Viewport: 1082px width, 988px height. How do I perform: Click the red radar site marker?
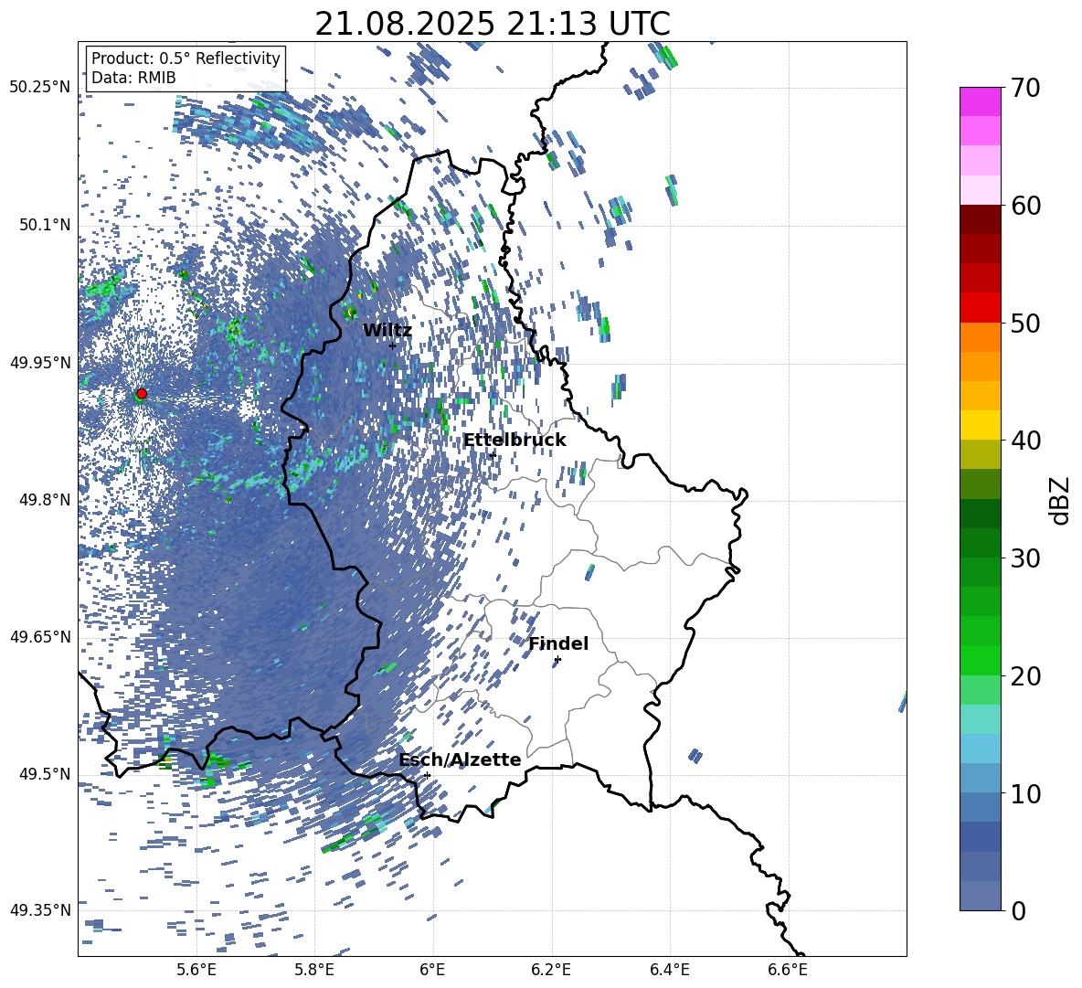pyautogui.click(x=142, y=394)
